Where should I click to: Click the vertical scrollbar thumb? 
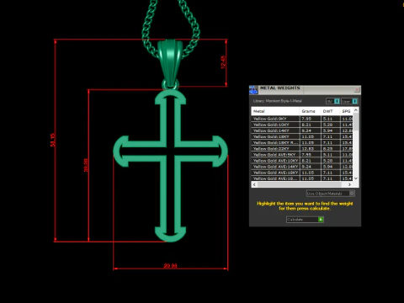click(356, 122)
